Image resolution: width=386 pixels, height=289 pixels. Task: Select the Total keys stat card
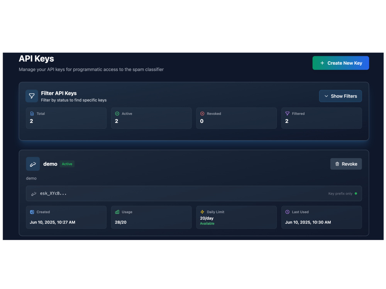(x=66, y=118)
